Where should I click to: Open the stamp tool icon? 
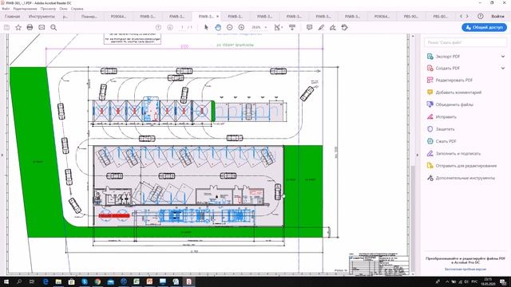point(344,27)
